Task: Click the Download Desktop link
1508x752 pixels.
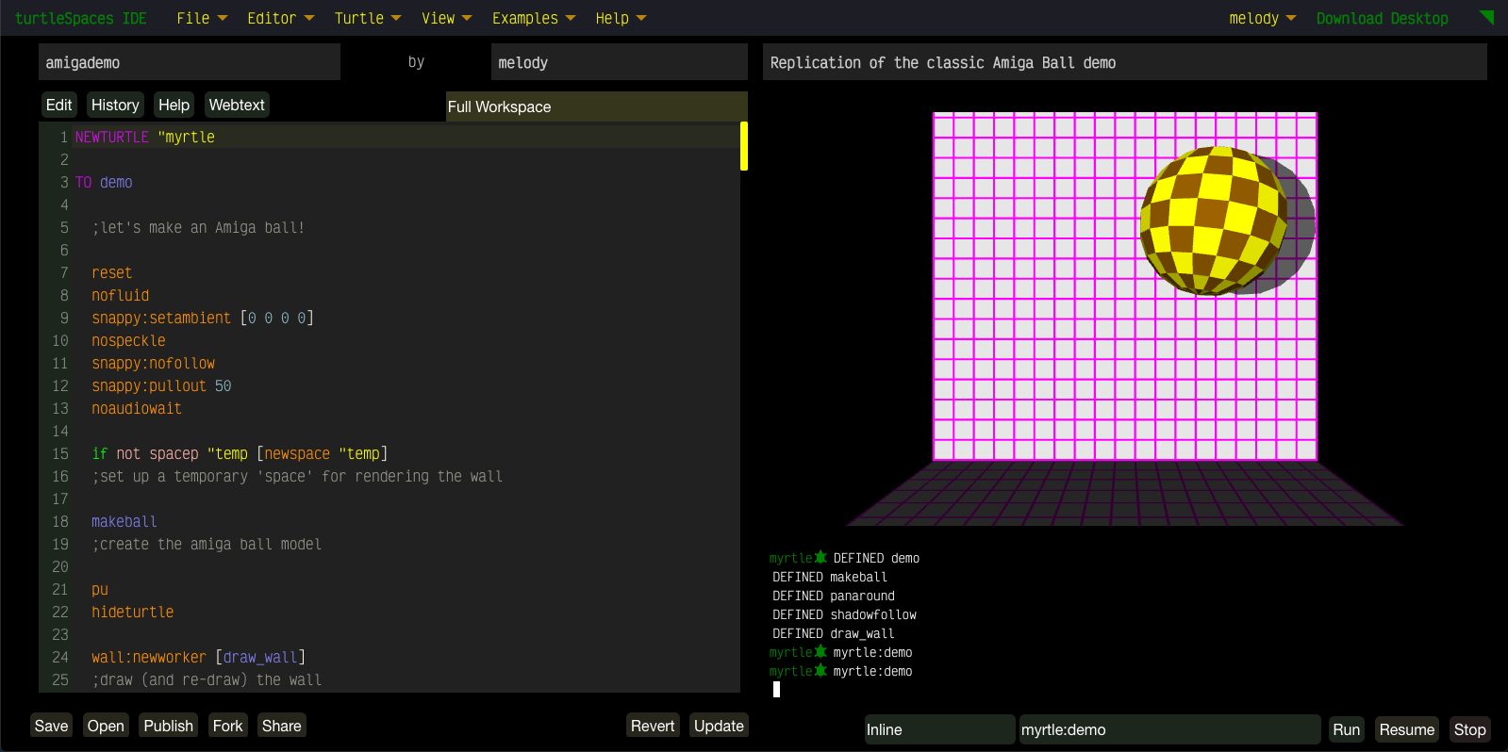Action: pos(1382,19)
